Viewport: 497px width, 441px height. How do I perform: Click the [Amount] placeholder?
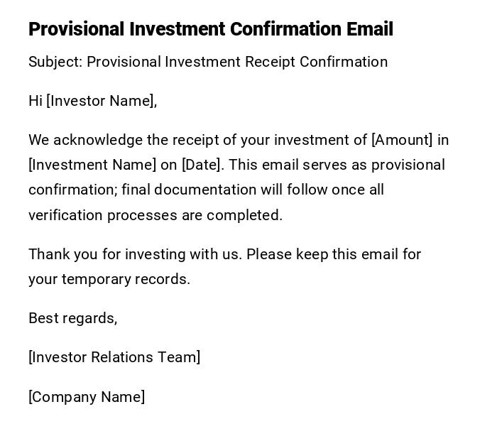tap(402, 140)
